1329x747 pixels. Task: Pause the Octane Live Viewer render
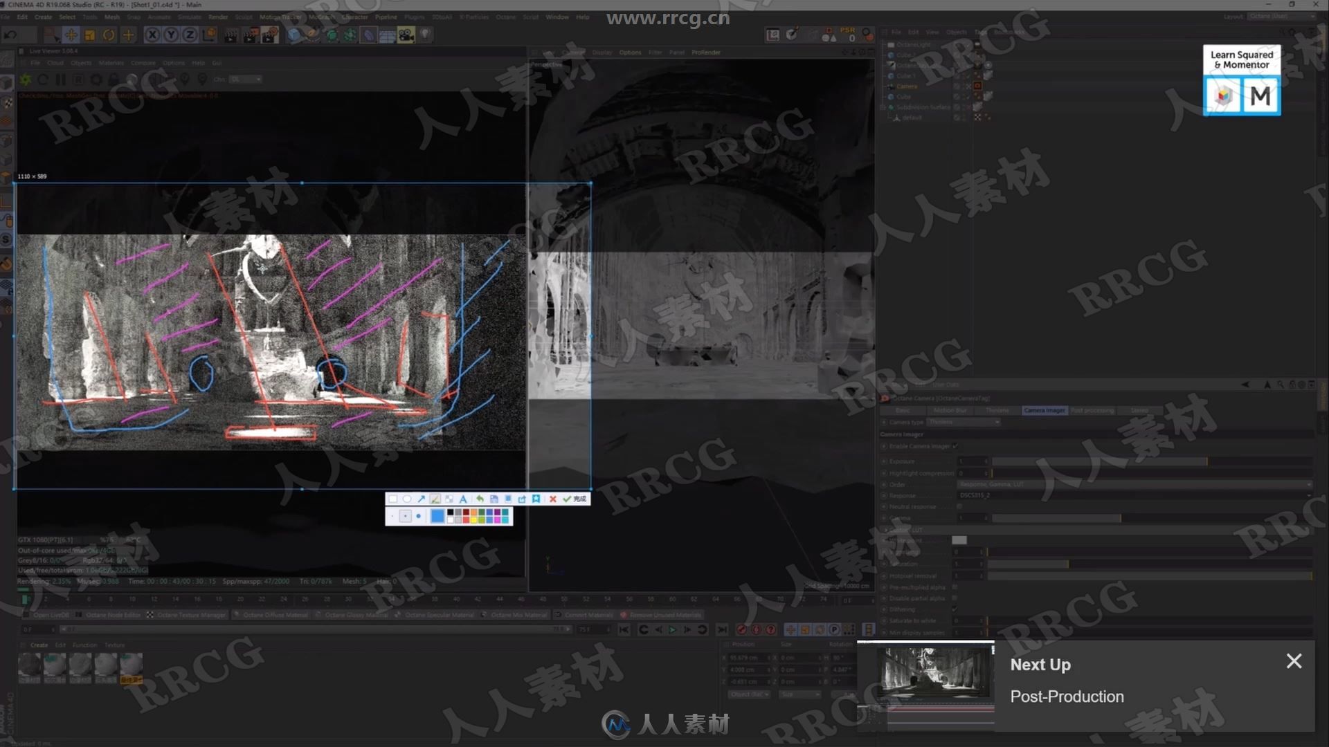[x=61, y=80]
